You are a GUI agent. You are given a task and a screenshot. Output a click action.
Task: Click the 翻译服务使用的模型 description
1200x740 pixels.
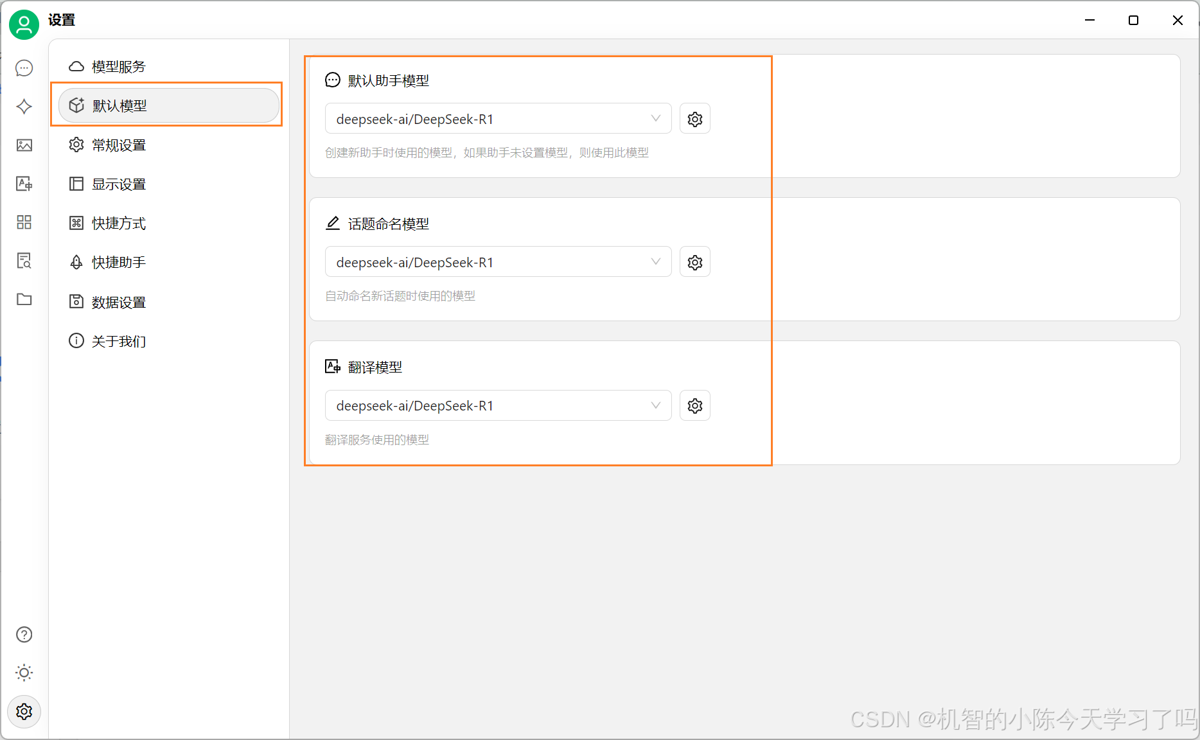[377, 440]
